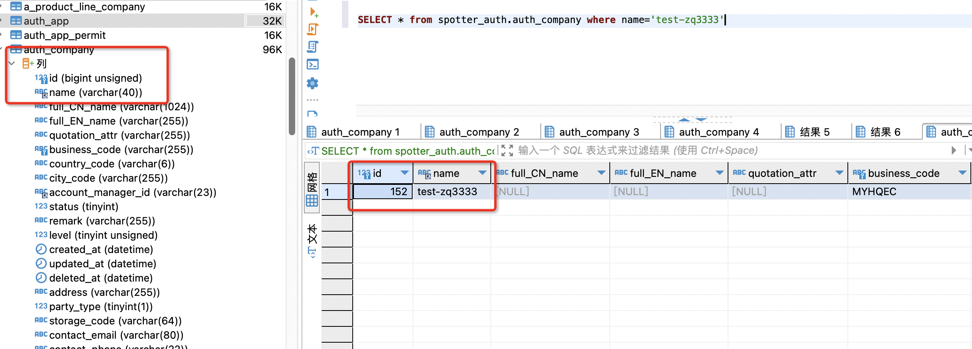972x349 pixels.
Task: Click the up arrow on the panel splitter
Action: tap(684, 119)
